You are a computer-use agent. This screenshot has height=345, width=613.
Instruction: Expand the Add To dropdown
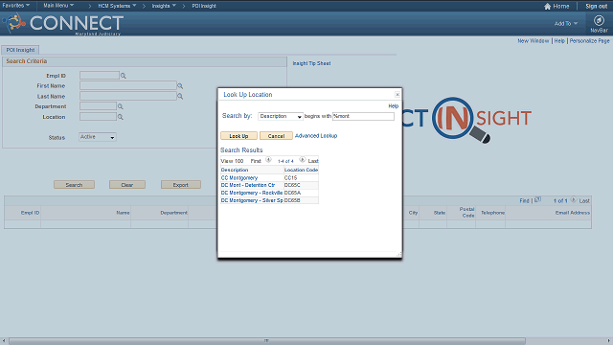pyautogui.click(x=566, y=23)
